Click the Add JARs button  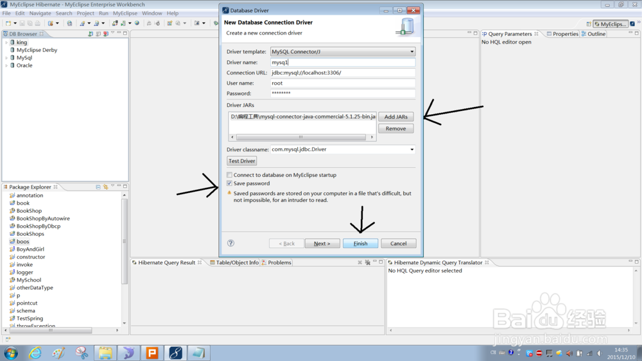[396, 117]
